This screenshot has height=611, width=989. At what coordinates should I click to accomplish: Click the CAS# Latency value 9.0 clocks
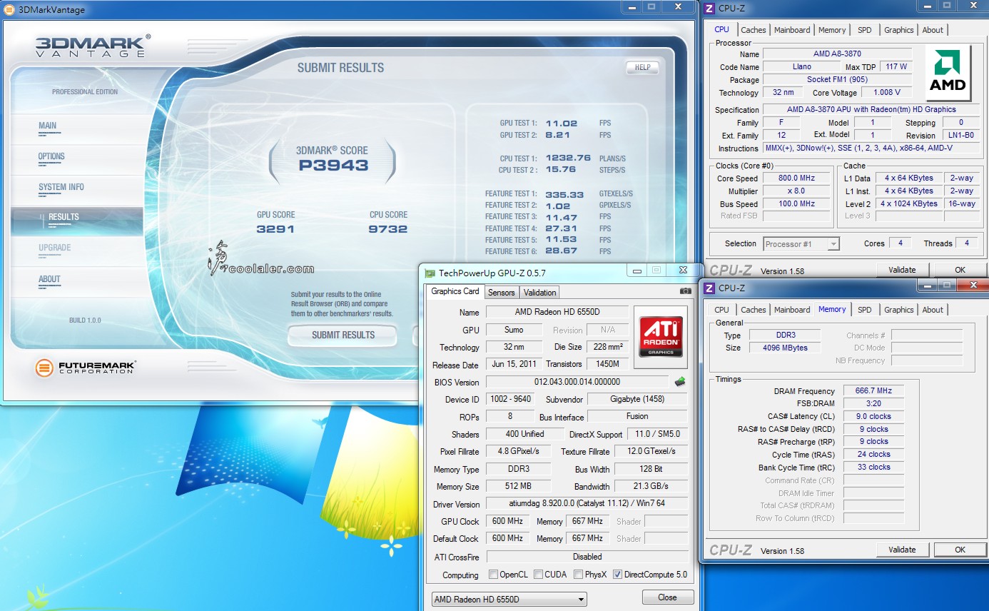(873, 416)
